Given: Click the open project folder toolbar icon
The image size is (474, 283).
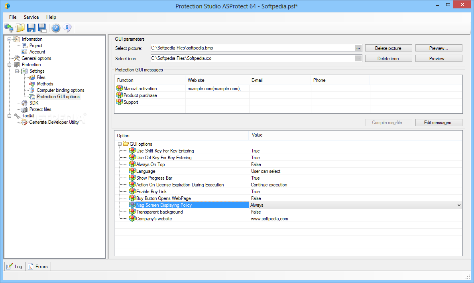Looking at the screenshot, I should pos(20,28).
